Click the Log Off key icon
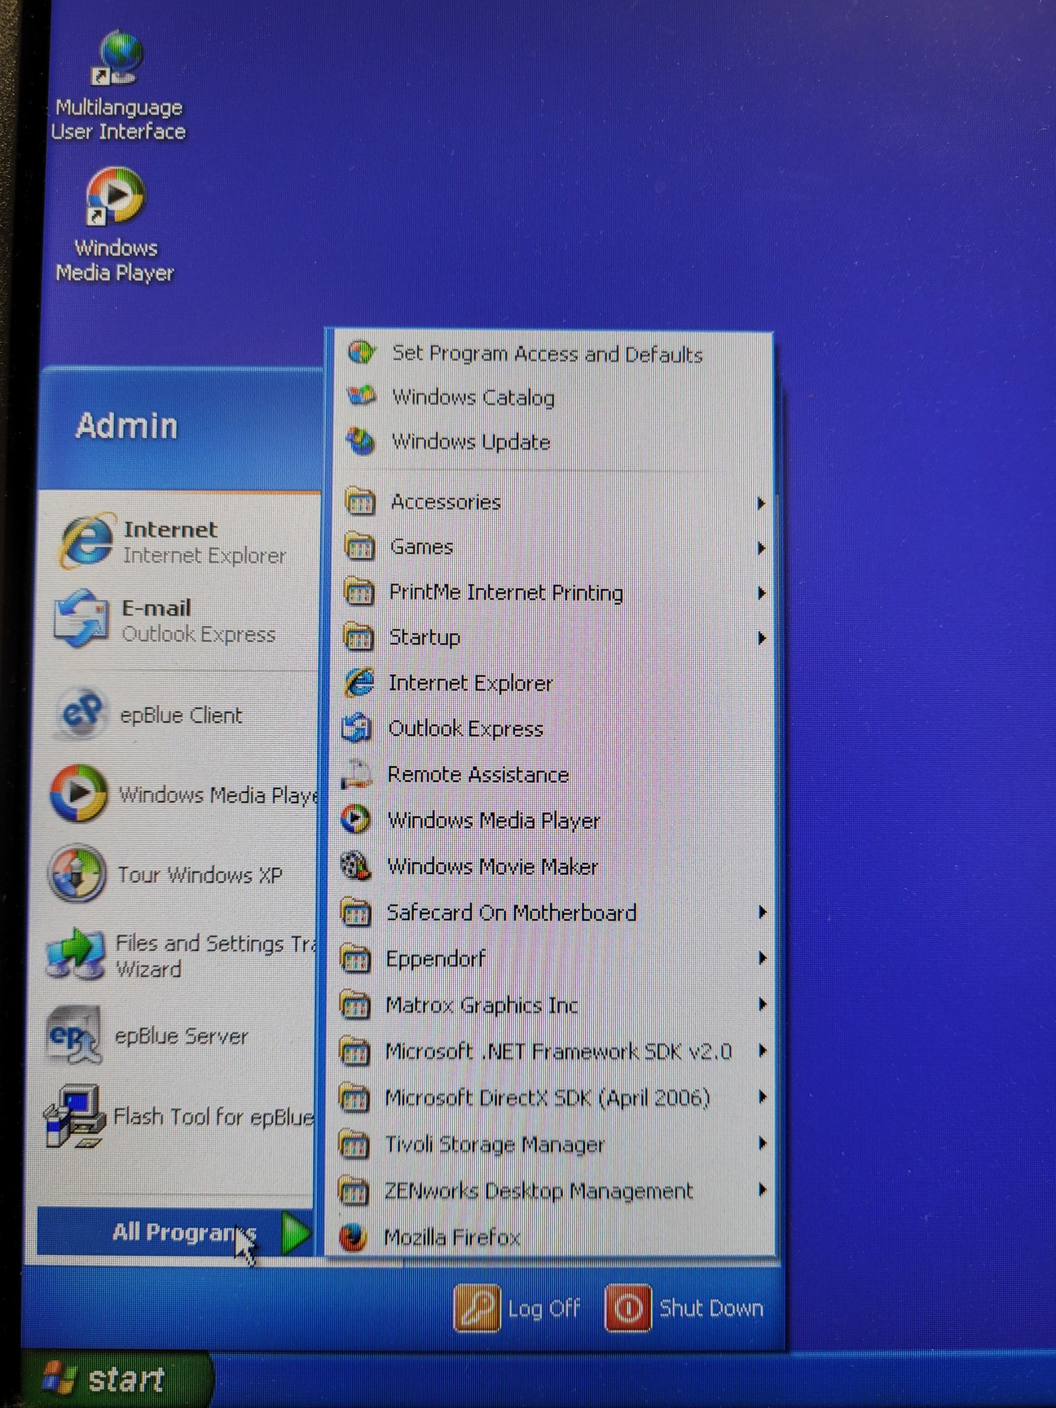The height and width of the screenshot is (1408, 1056). pyautogui.click(x=477, y=1308)
